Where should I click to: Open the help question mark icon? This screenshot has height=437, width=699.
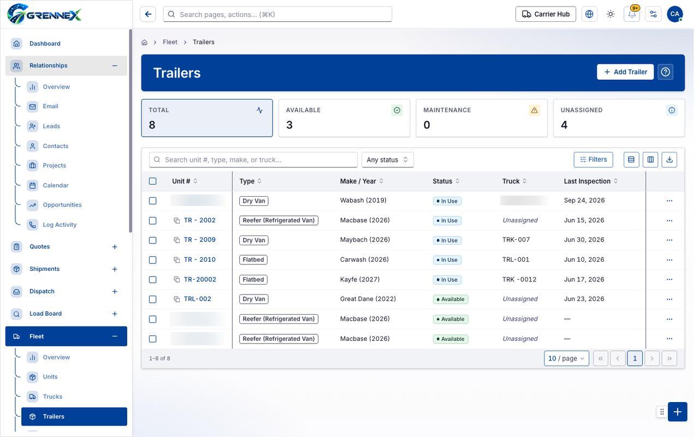click(665, 72)
